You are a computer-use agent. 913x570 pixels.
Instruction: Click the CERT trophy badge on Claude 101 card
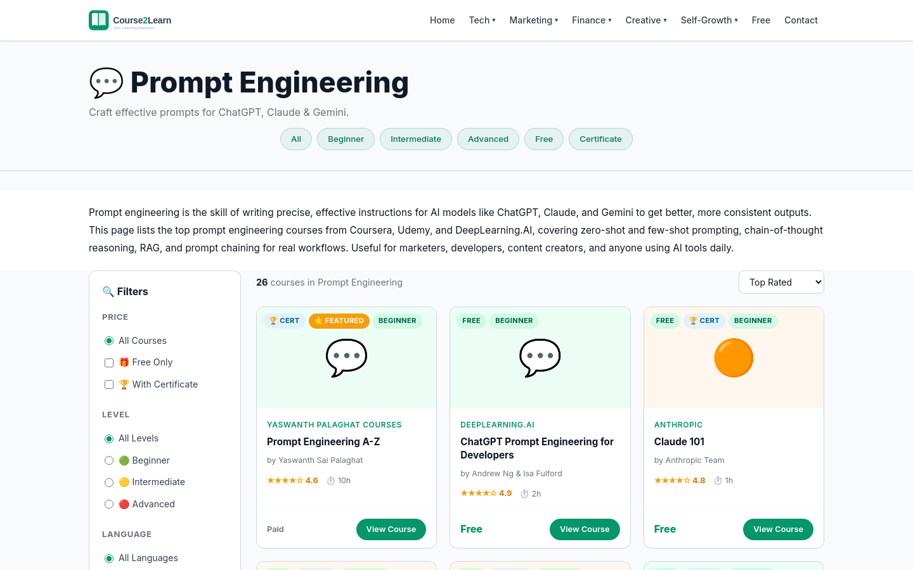(704, 321)
